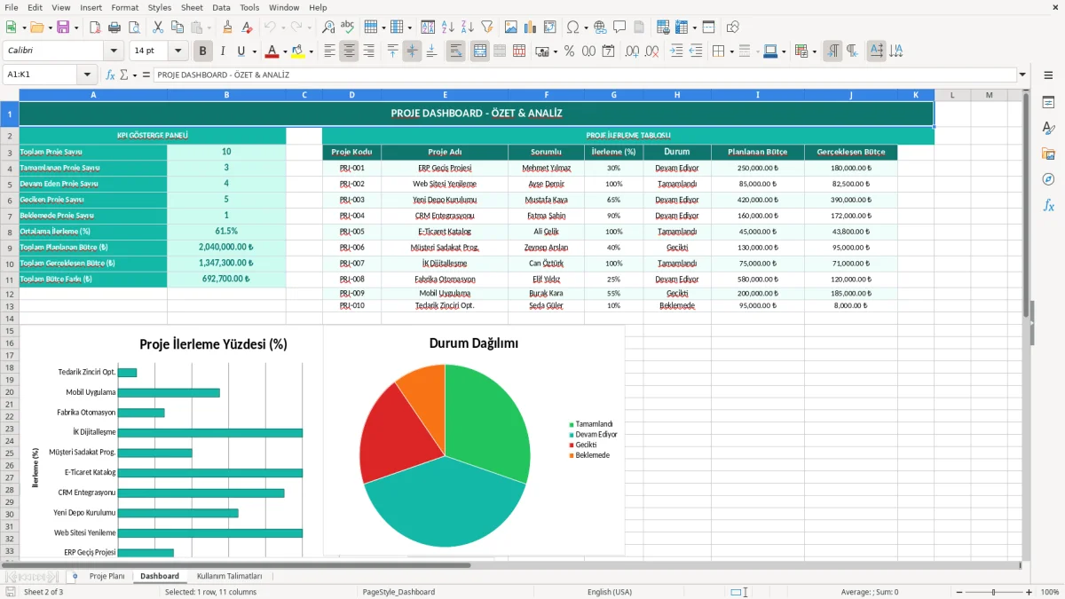Expand the formula bar arrow
Screen dimensions: 1065x599
1022,75
